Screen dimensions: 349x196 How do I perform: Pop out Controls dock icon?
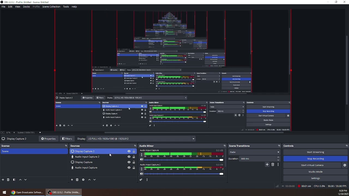(347, 146)
